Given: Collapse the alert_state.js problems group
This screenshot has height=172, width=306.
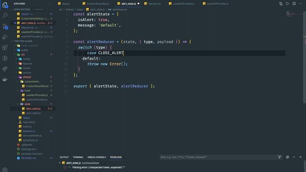Looking at the screenshot, I should [x=60, y=163].
